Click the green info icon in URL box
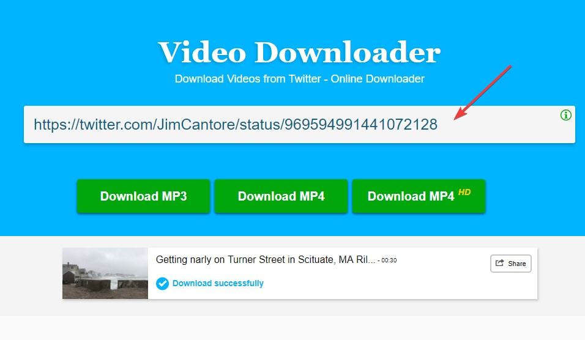Image resolution: width=585 pixels, height=340 pixels. [565, 115]
